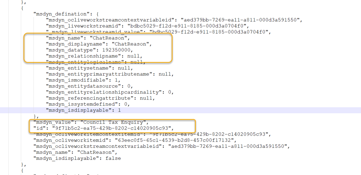Click the first msdyn_ocliveworkstreamcontextvariableid GUID value
Screen dimensions: 361x175
[x=240, y=20]
